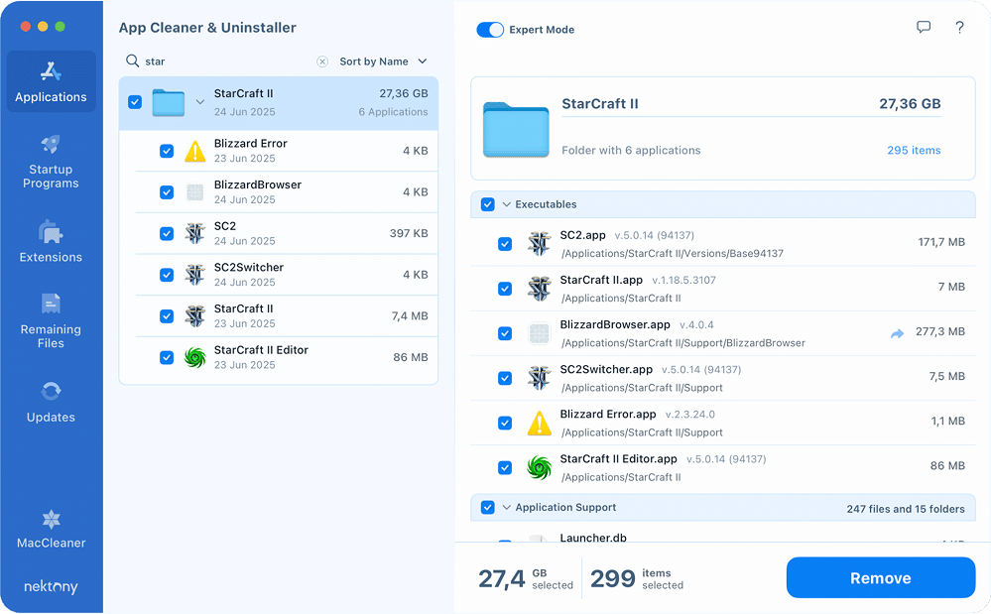
Task: Click the '6 Applications' label
Action: click(393, 112)
